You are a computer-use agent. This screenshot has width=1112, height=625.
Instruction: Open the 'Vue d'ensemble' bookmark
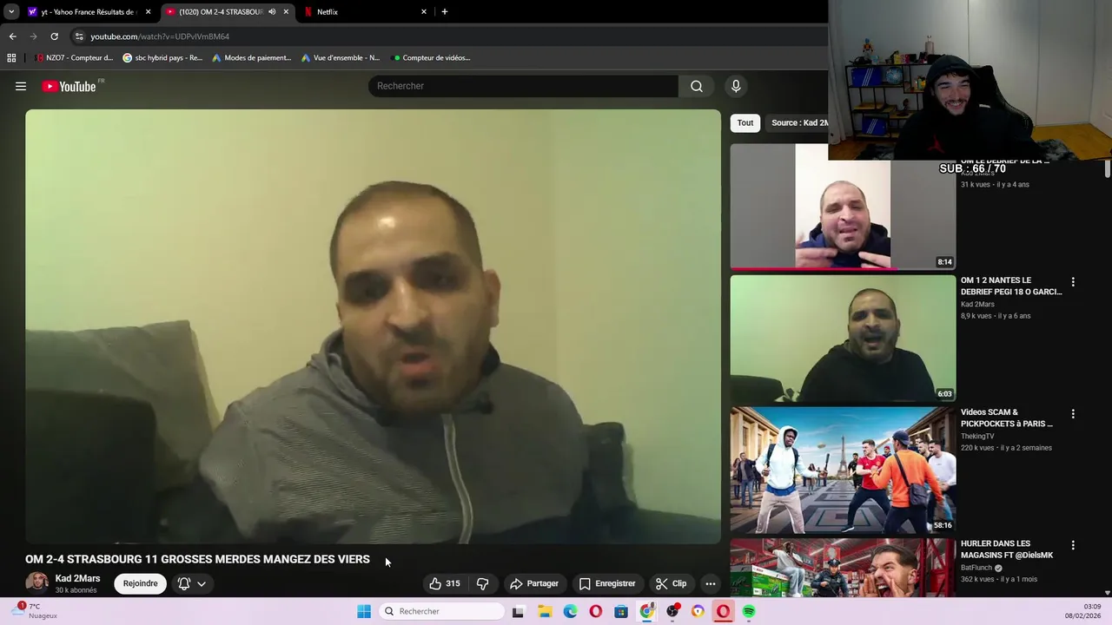tap(341, 58)
